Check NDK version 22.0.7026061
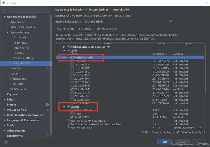The height and width of the screenshot is (147, 210). [x=72, y=100]
